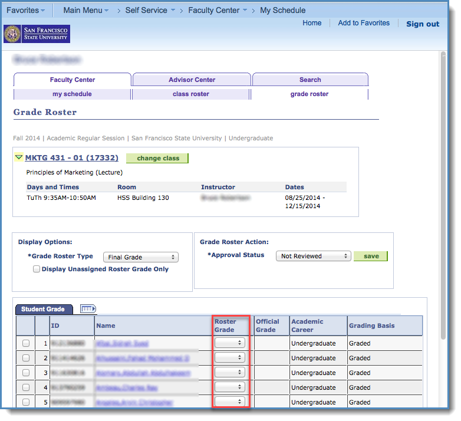Click the save button
This screenshot has height=421, width=461.
[371, 256]
